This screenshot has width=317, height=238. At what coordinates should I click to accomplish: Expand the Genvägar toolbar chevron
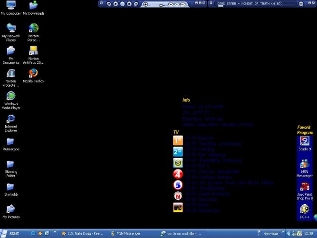coord(282,232)
